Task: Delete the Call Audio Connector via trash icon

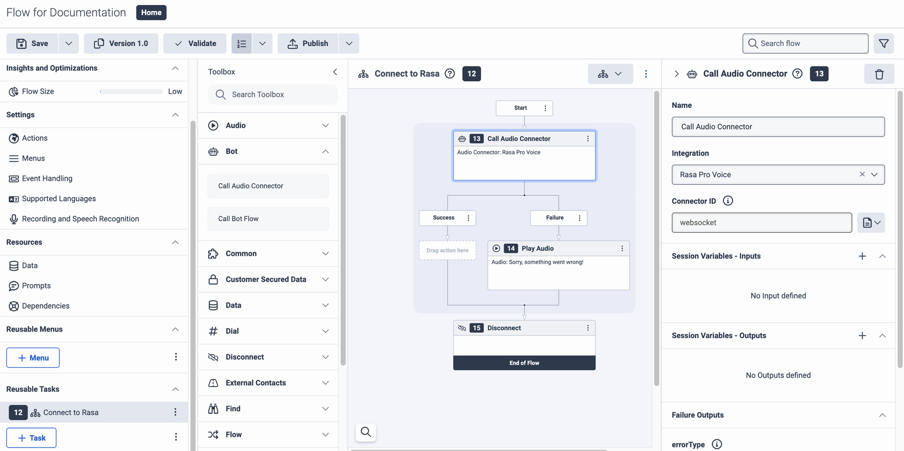Action: coord(880,73)
